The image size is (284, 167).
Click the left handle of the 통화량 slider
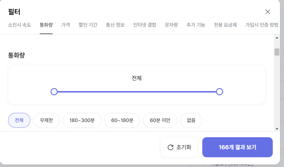pyautogui.click(x=54, y=92)
